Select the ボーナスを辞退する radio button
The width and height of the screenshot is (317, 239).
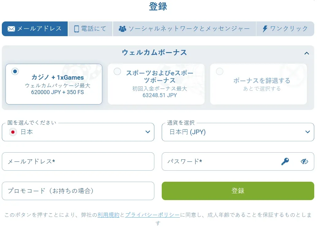(220, 71)
